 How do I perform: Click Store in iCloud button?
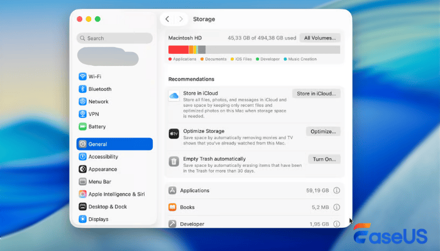point(316,93)
